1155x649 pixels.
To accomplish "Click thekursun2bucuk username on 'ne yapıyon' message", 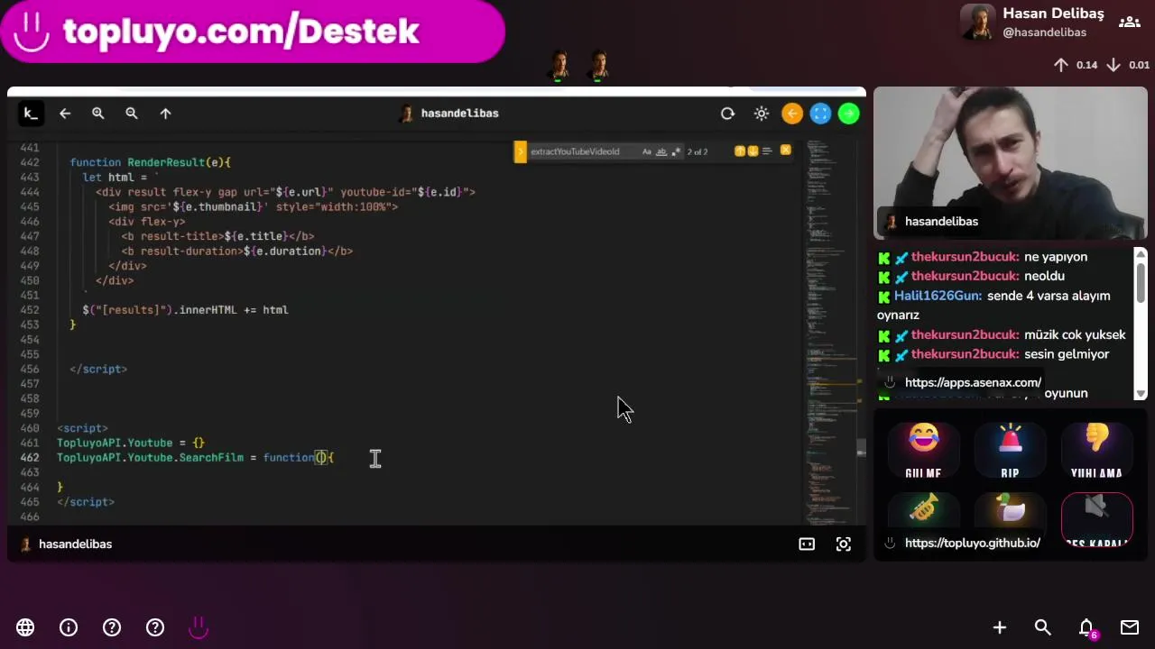I will coord(965,257).
